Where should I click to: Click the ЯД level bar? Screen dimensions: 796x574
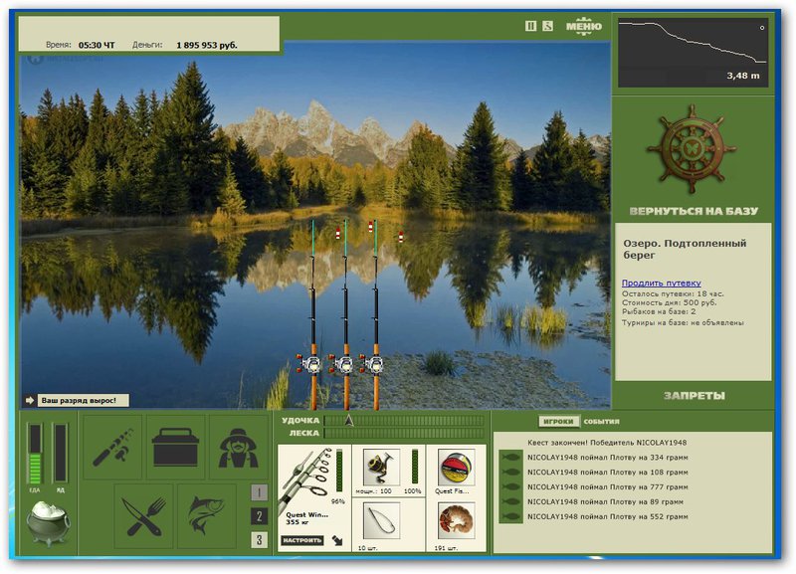point(60,454)
